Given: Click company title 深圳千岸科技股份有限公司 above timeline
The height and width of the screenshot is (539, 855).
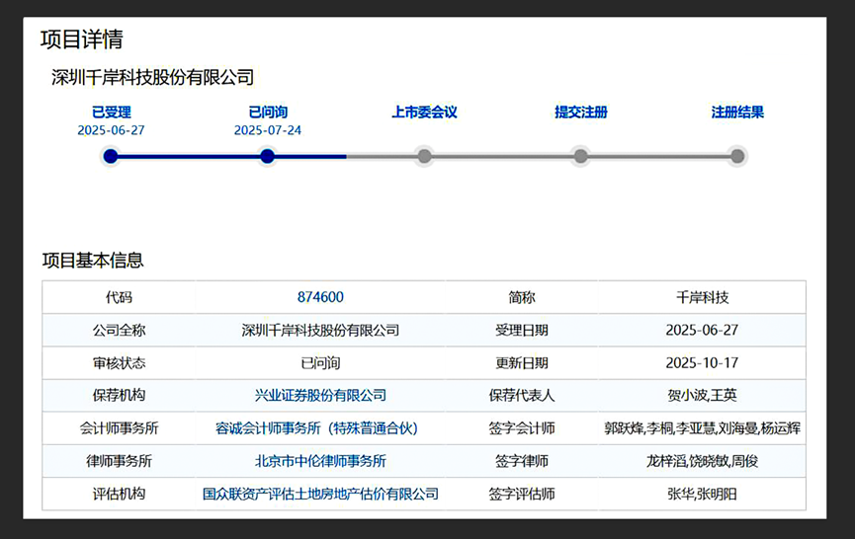Looking at the screenshot, I should [152, 77].
